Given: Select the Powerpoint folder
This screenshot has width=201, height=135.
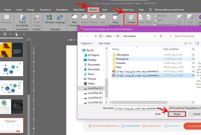Looking at the screenshot, I should pos(122,59).
